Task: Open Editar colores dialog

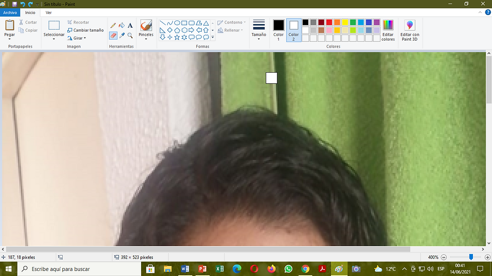Action: point(388,31)
